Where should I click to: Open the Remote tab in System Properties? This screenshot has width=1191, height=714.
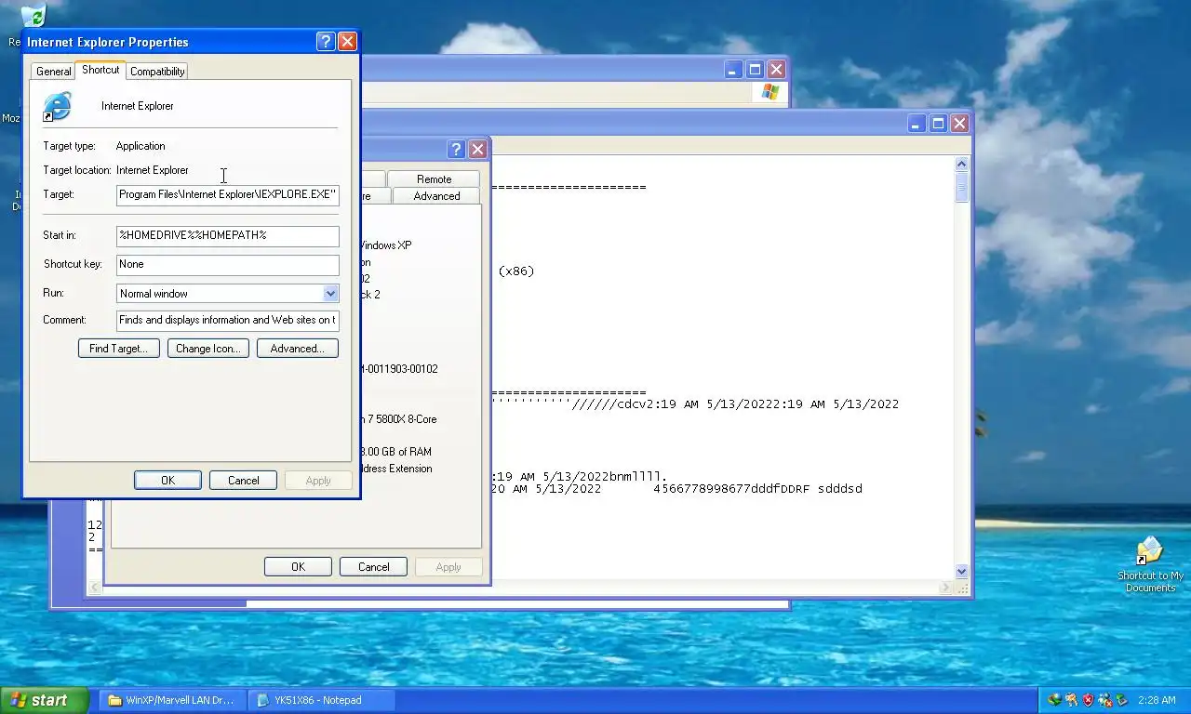tap(434, 178)
